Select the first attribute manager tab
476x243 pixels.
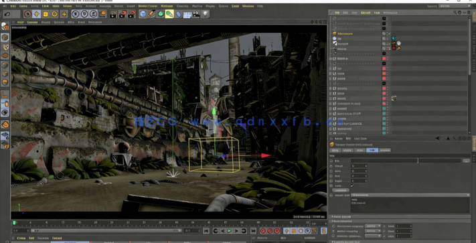(335, 150)
